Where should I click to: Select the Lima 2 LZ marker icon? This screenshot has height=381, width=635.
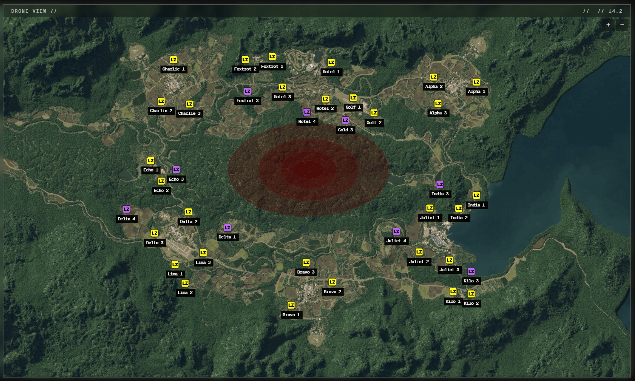(185, 283)
